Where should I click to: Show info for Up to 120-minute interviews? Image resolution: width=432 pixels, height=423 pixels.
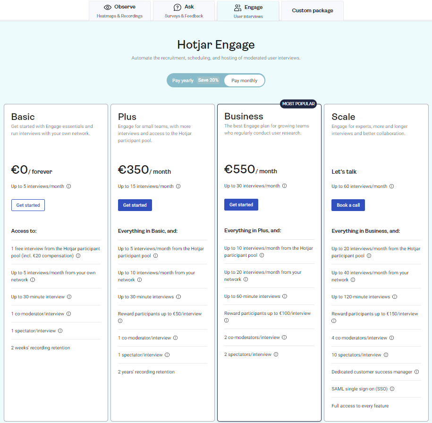coord(395,297)
